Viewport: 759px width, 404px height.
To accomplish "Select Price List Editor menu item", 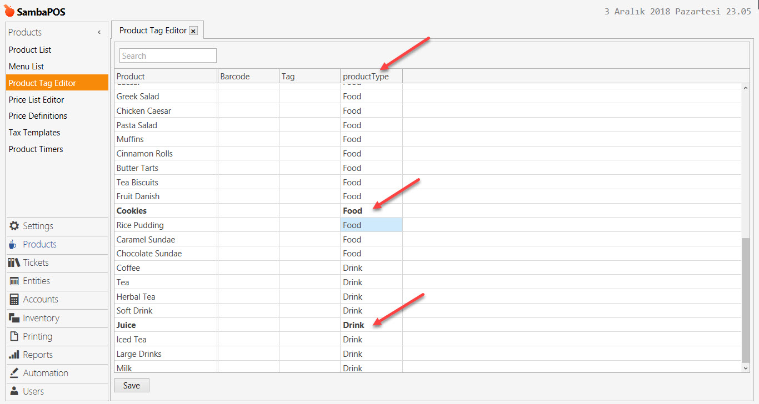I will click(37, 100).
